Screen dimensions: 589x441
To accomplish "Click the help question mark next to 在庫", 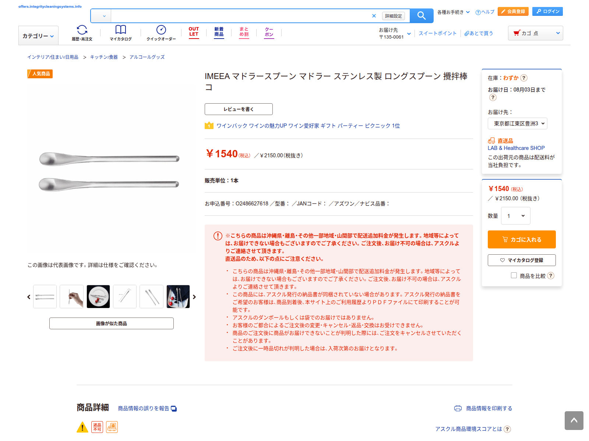I will (x=524, y=78).
